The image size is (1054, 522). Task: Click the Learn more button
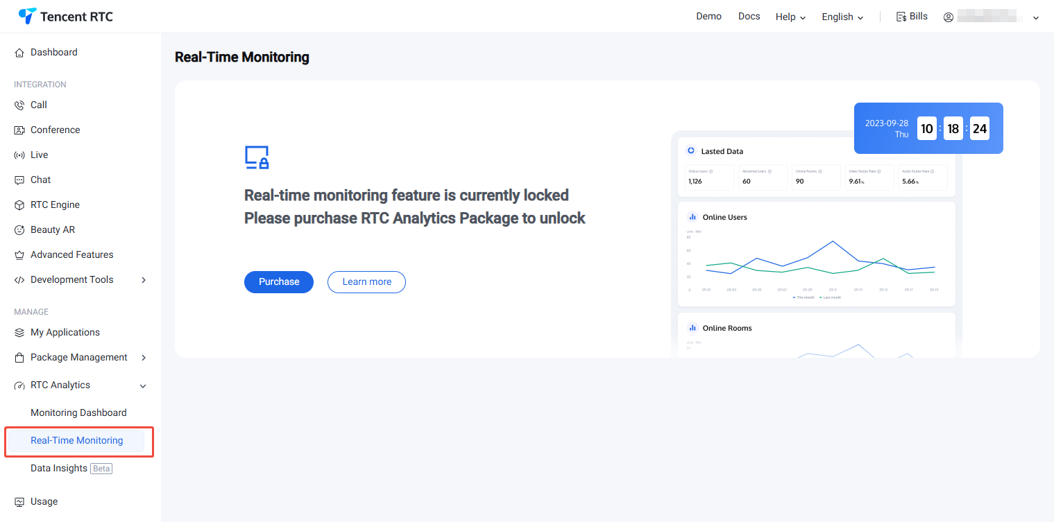(x=366, y=282)
